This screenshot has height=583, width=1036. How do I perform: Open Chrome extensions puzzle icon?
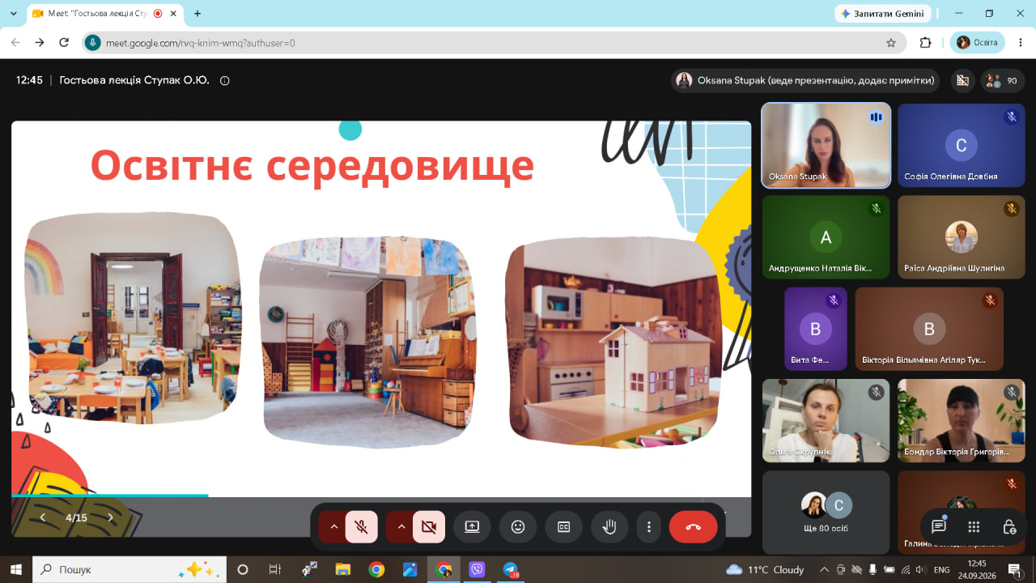click(926, 43)
